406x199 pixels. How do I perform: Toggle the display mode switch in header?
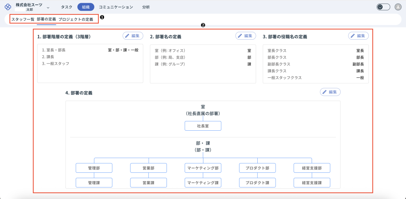[383, 7]
